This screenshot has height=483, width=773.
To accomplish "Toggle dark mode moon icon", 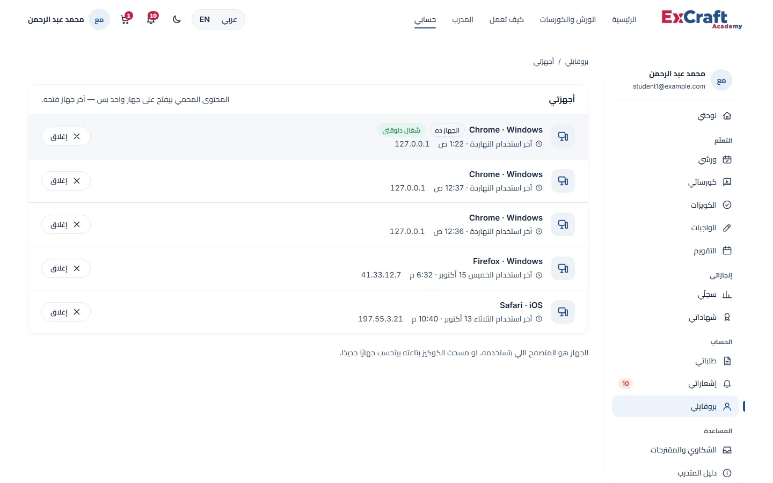I will (177, 20).
